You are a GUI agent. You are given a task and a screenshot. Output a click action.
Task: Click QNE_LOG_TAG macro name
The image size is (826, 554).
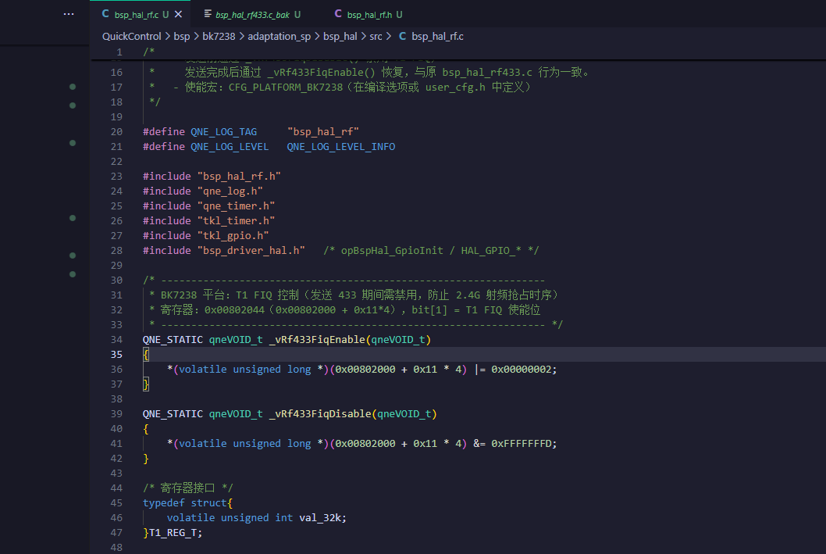click(x=223, y=132)
